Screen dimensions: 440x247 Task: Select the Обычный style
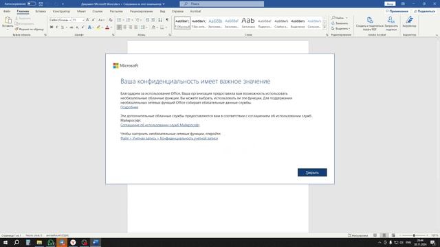(x=182, y=23)
